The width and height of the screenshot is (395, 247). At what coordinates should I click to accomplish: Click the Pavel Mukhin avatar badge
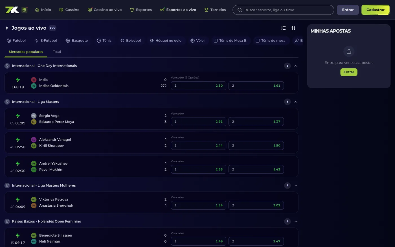[x=34, y=170]
